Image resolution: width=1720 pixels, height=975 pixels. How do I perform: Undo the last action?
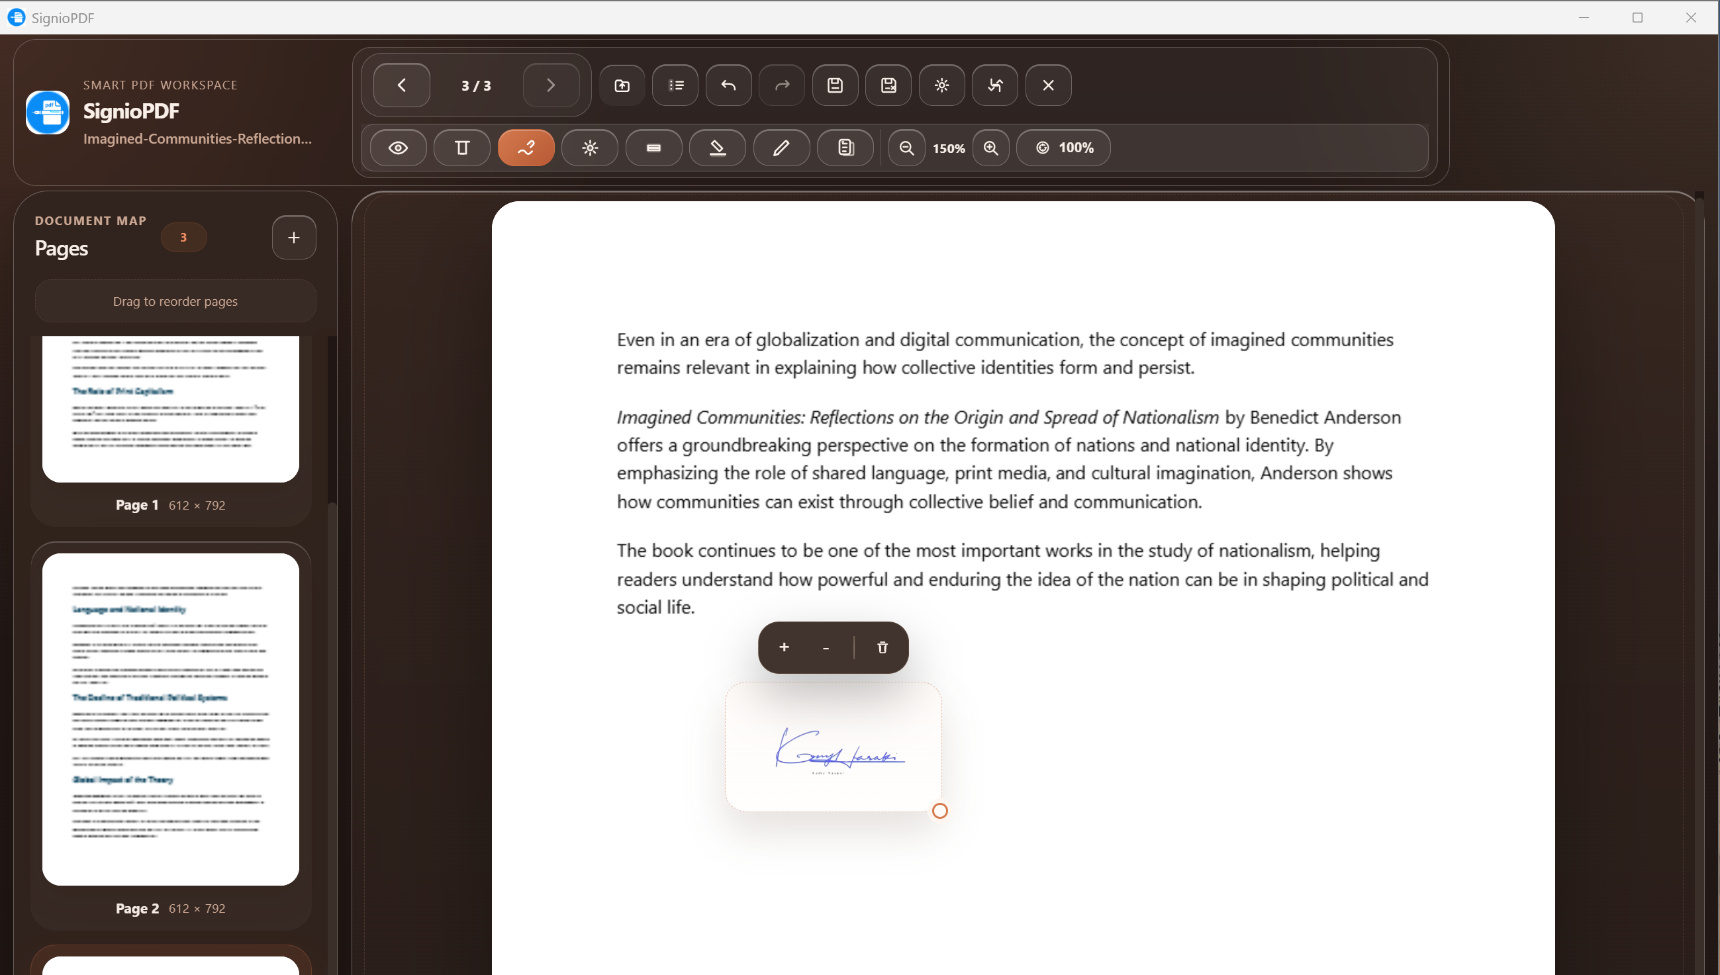pos(729,85)
